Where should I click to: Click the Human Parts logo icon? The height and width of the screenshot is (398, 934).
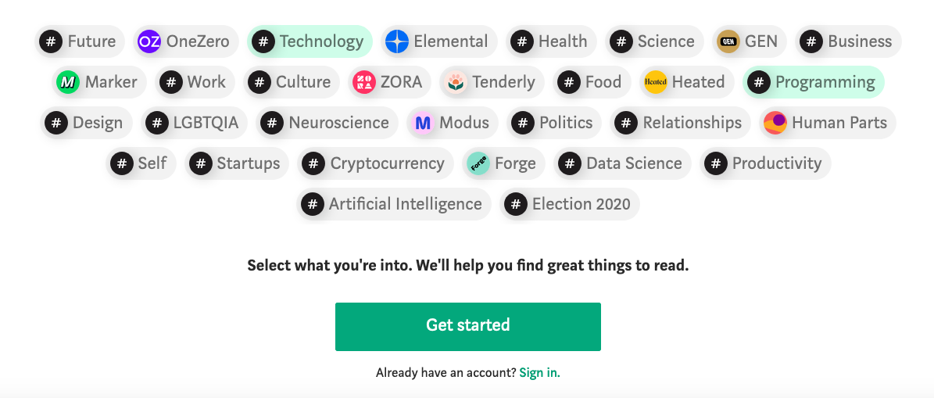click(775, 123)
